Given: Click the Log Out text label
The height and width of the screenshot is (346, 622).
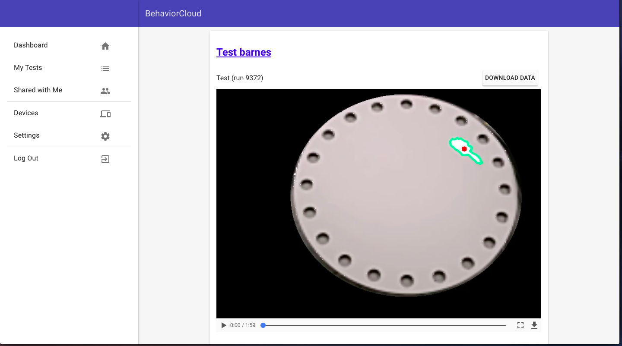Looking at the screenshot, I should (26, 158).
